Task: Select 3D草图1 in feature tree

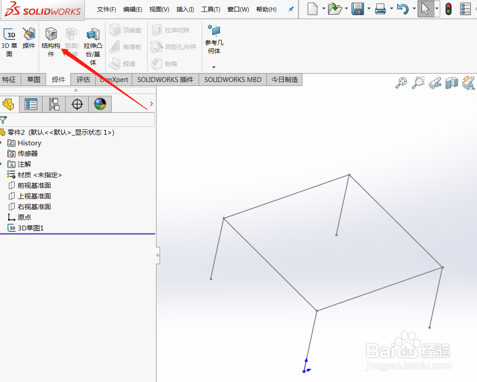Action: click(26, 228)
